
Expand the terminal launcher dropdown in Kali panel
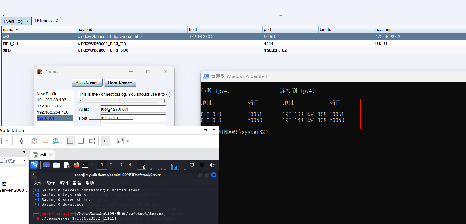click(x=92, y=165)
